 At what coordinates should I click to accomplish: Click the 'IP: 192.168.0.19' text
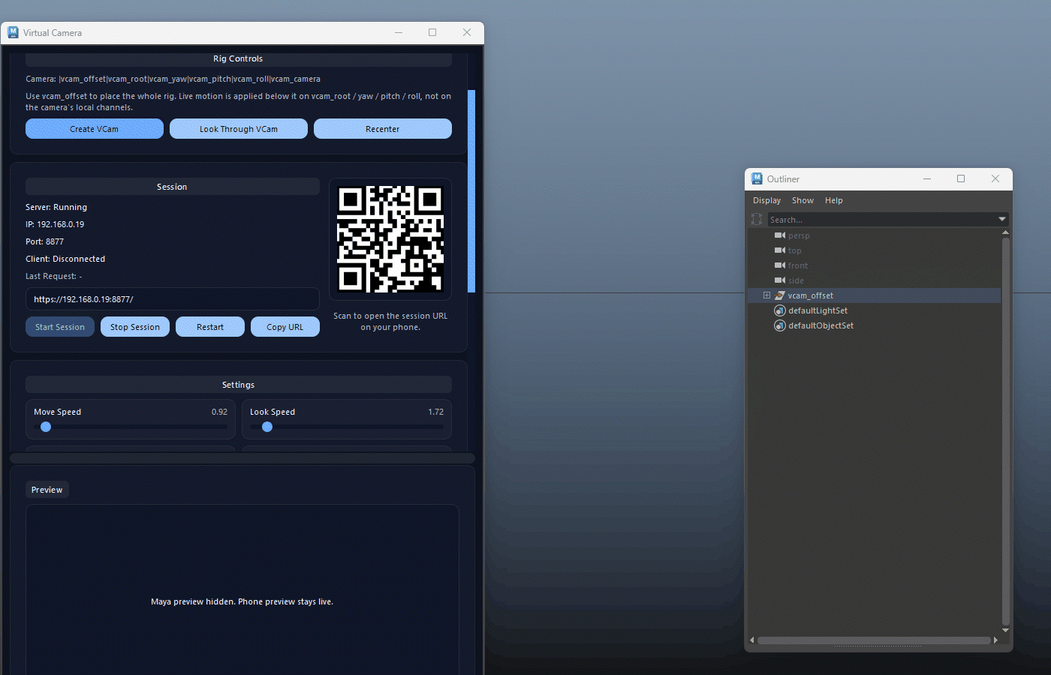(x=55, y=224)
